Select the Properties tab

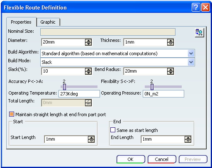pos(21,22)
